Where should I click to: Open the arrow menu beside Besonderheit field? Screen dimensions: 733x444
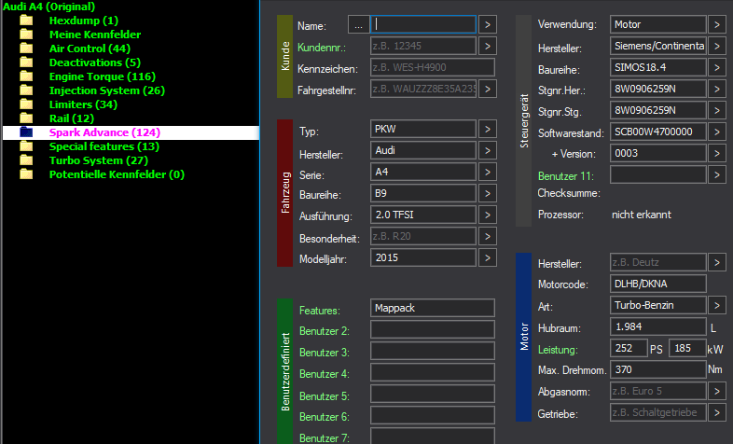point(488,237)
